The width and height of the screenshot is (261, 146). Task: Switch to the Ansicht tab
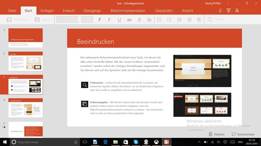pyautogui.click(x=188, y=11)
